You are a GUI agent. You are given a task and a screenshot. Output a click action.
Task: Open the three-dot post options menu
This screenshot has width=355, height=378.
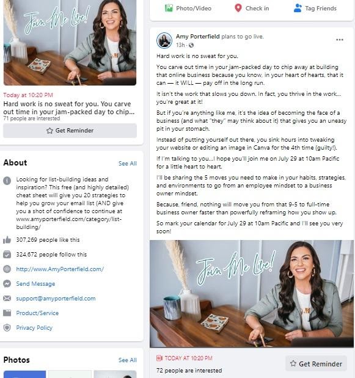340,40
